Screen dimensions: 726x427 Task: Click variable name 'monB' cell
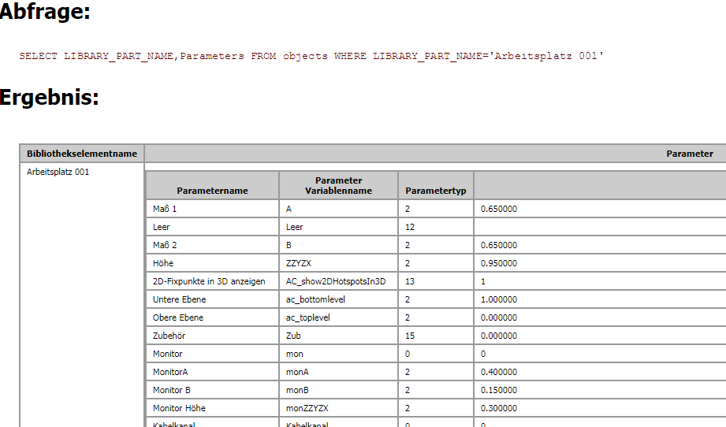338,390
